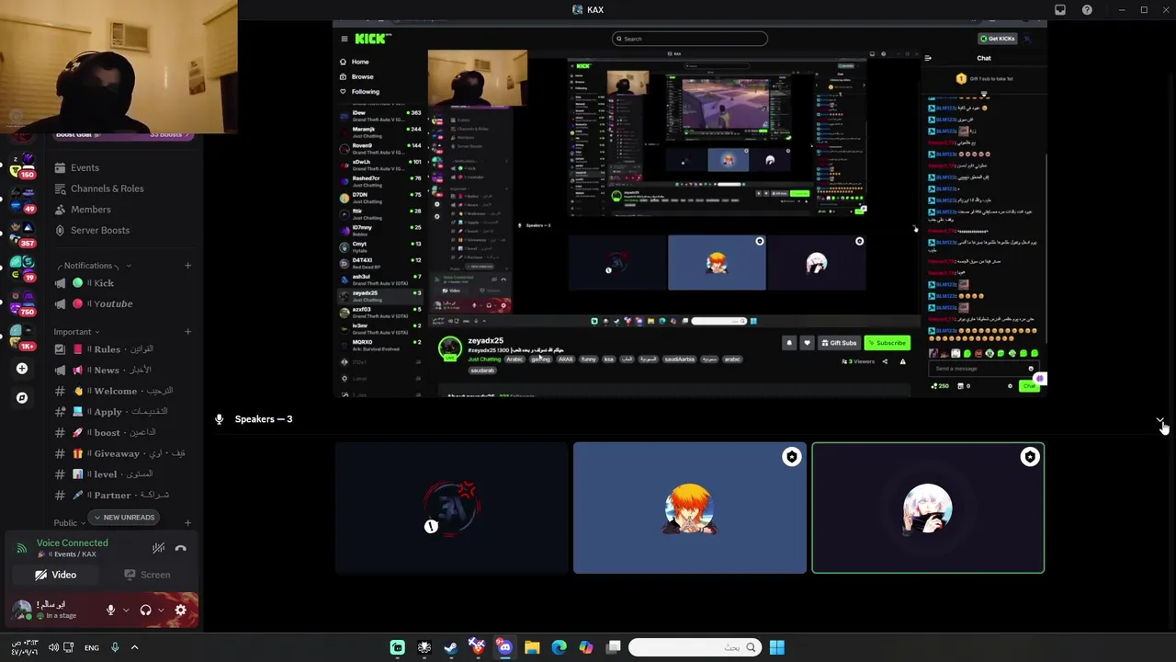The width and height of the screenshot is (1176, 662).
Task: Toggle noise suppression in the voice panel
Action: click(x=158, y=549)
